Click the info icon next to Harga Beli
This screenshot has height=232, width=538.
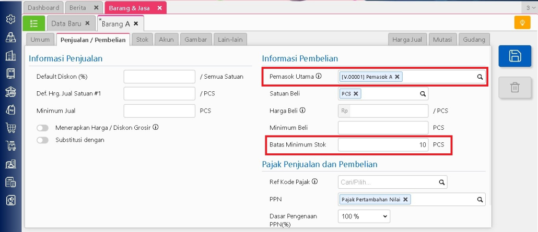(303, 111)
